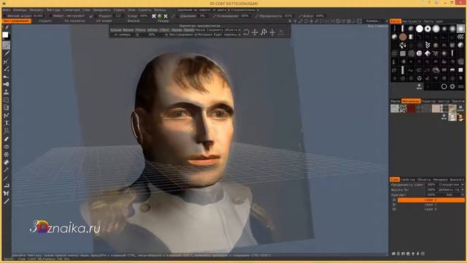467x263 pixels.
Task: Add new material with plus button
Action: pos(444,117)
